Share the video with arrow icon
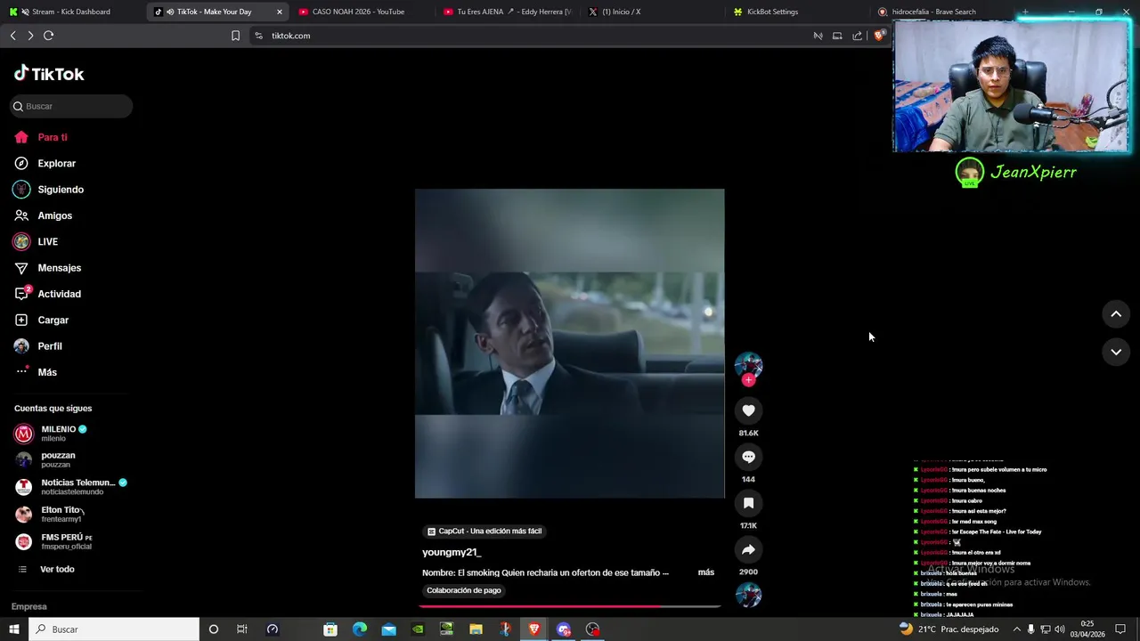Viewport: 1140px width, 641px height. (x=748, y=549)
